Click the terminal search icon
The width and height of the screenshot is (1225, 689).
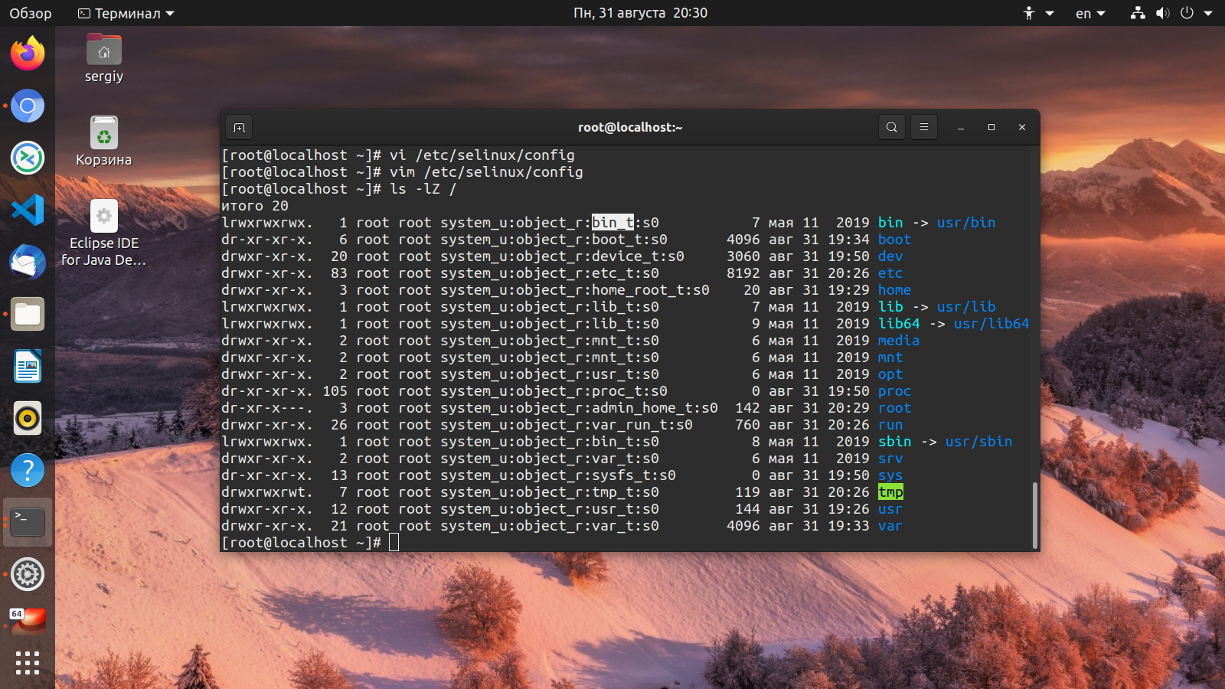pos(891,127)
